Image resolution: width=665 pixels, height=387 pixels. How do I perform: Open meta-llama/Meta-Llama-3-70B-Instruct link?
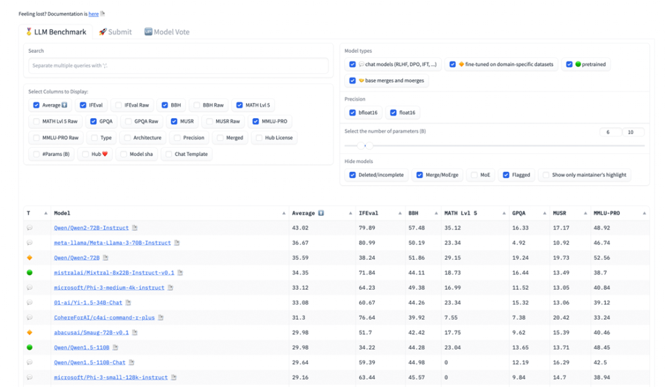point(113,243)
